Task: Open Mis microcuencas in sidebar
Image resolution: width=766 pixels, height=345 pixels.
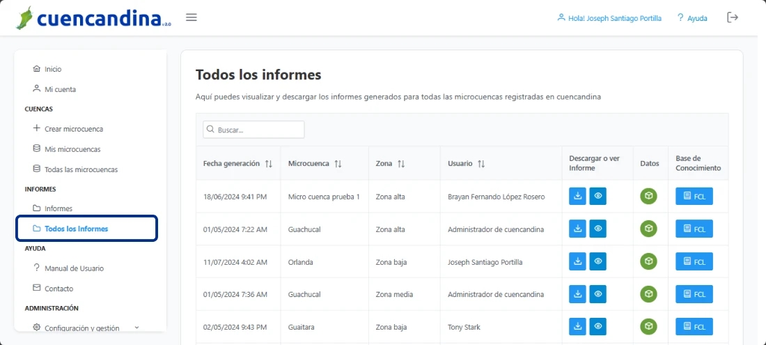Action: click(72, 149)
